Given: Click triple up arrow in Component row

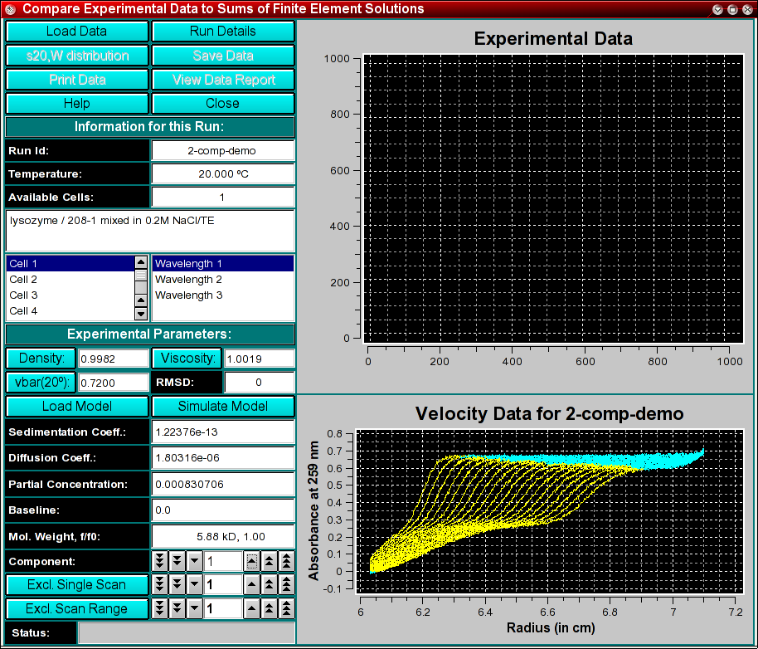Looking at the screenshot, I should click(x=286, y=561).
